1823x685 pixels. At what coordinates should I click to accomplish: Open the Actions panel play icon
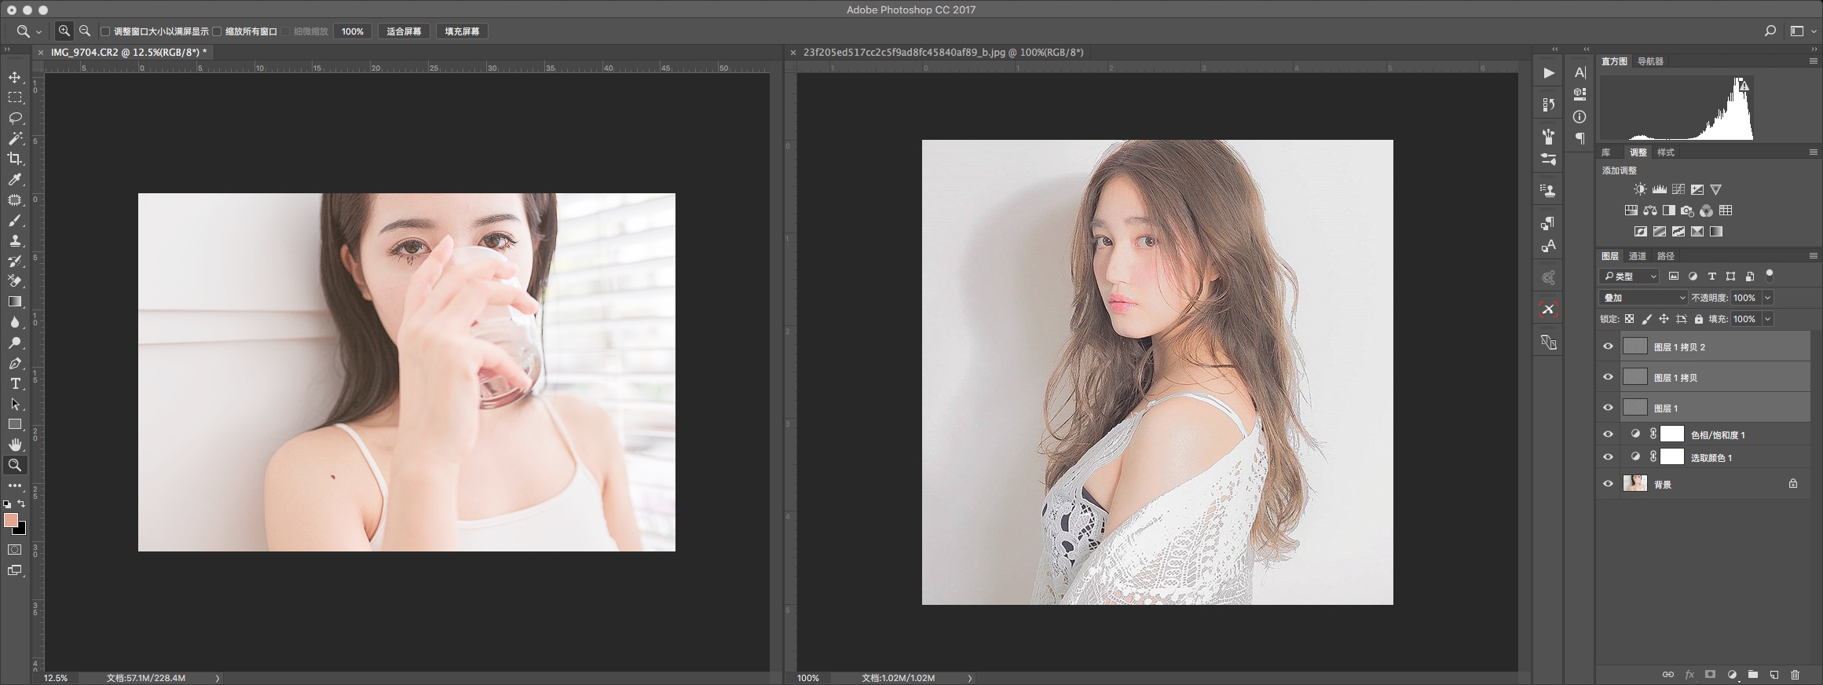(1548, 73)
